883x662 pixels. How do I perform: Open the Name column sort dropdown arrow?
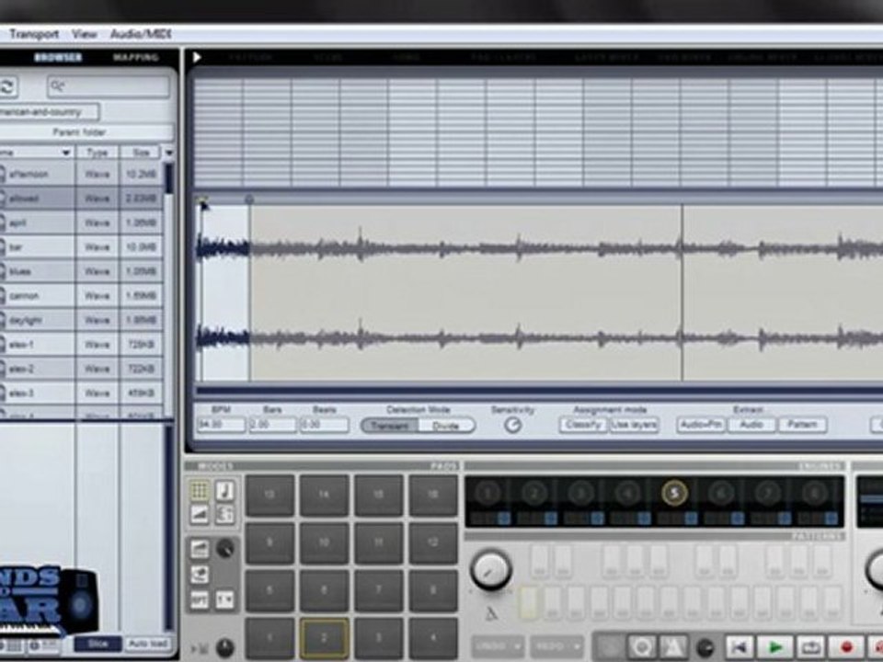point(66,153)
